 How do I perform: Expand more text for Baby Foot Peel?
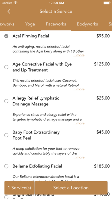pyautogui.click(x=79, y=157)
